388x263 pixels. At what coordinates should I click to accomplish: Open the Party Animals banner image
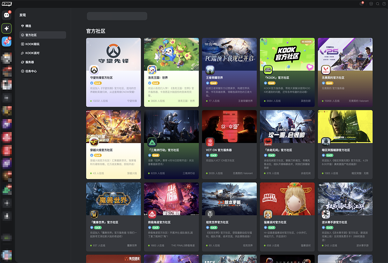(287, 199)
